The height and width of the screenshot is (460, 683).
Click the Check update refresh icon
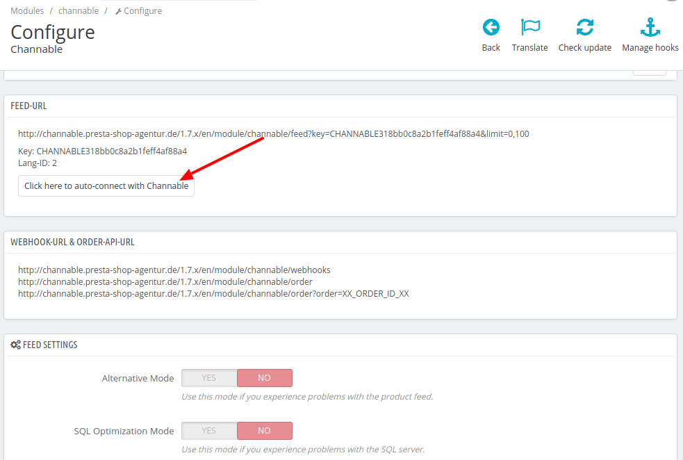point(584,28)
